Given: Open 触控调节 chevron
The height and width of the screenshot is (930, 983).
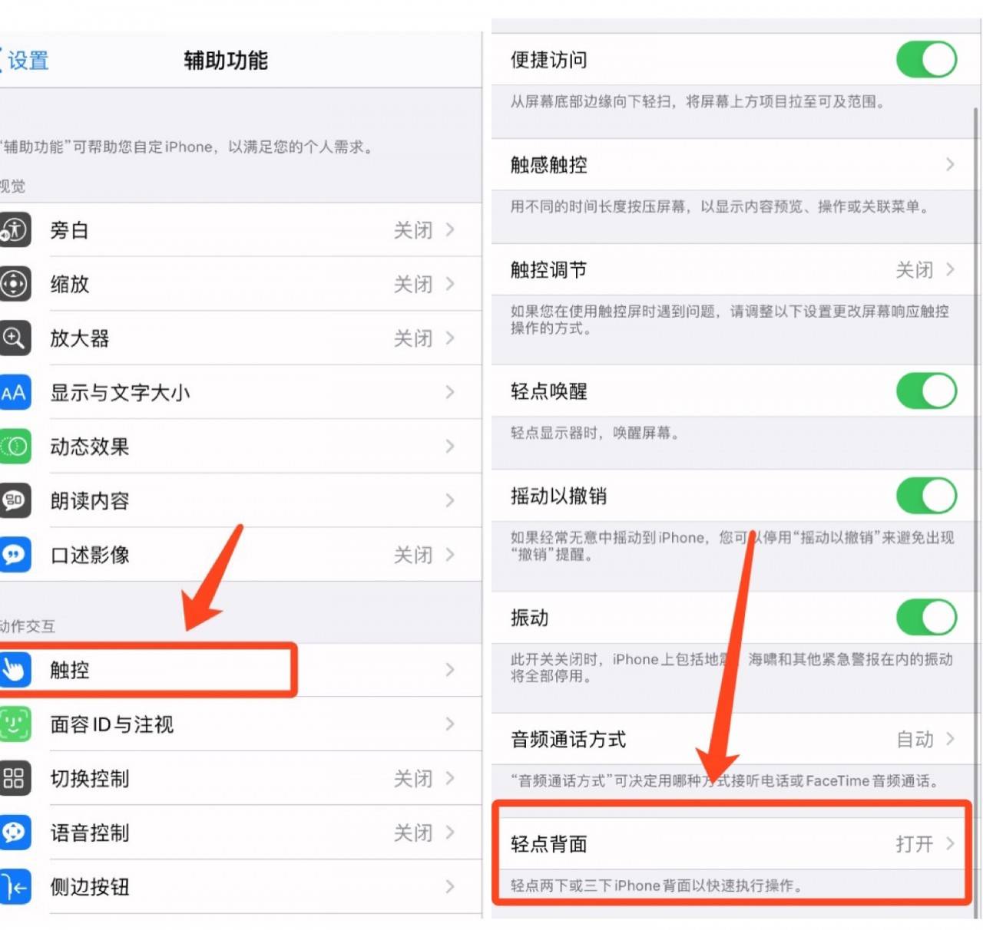Looking at the screenshot, I should click(950, 269).
